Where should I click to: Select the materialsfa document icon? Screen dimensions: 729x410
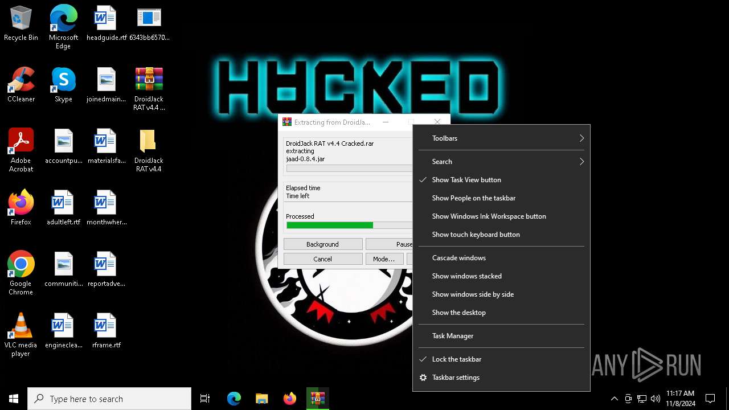[x=106, y=146]
